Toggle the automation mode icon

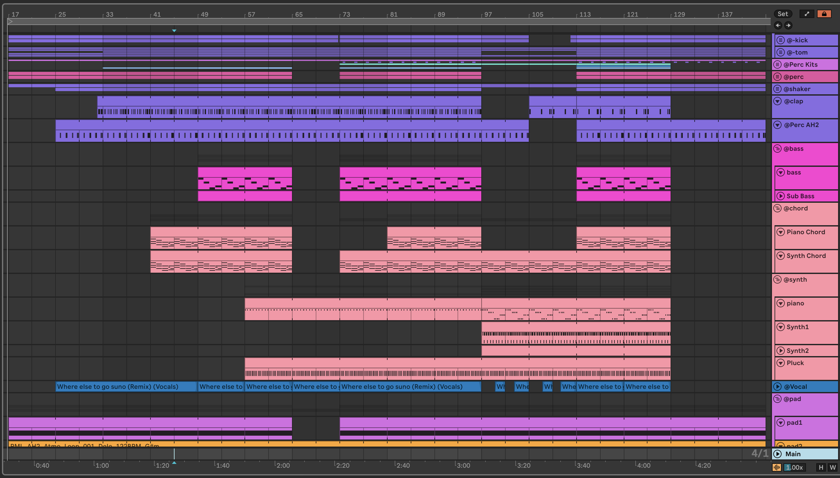(x=807, y=14)
